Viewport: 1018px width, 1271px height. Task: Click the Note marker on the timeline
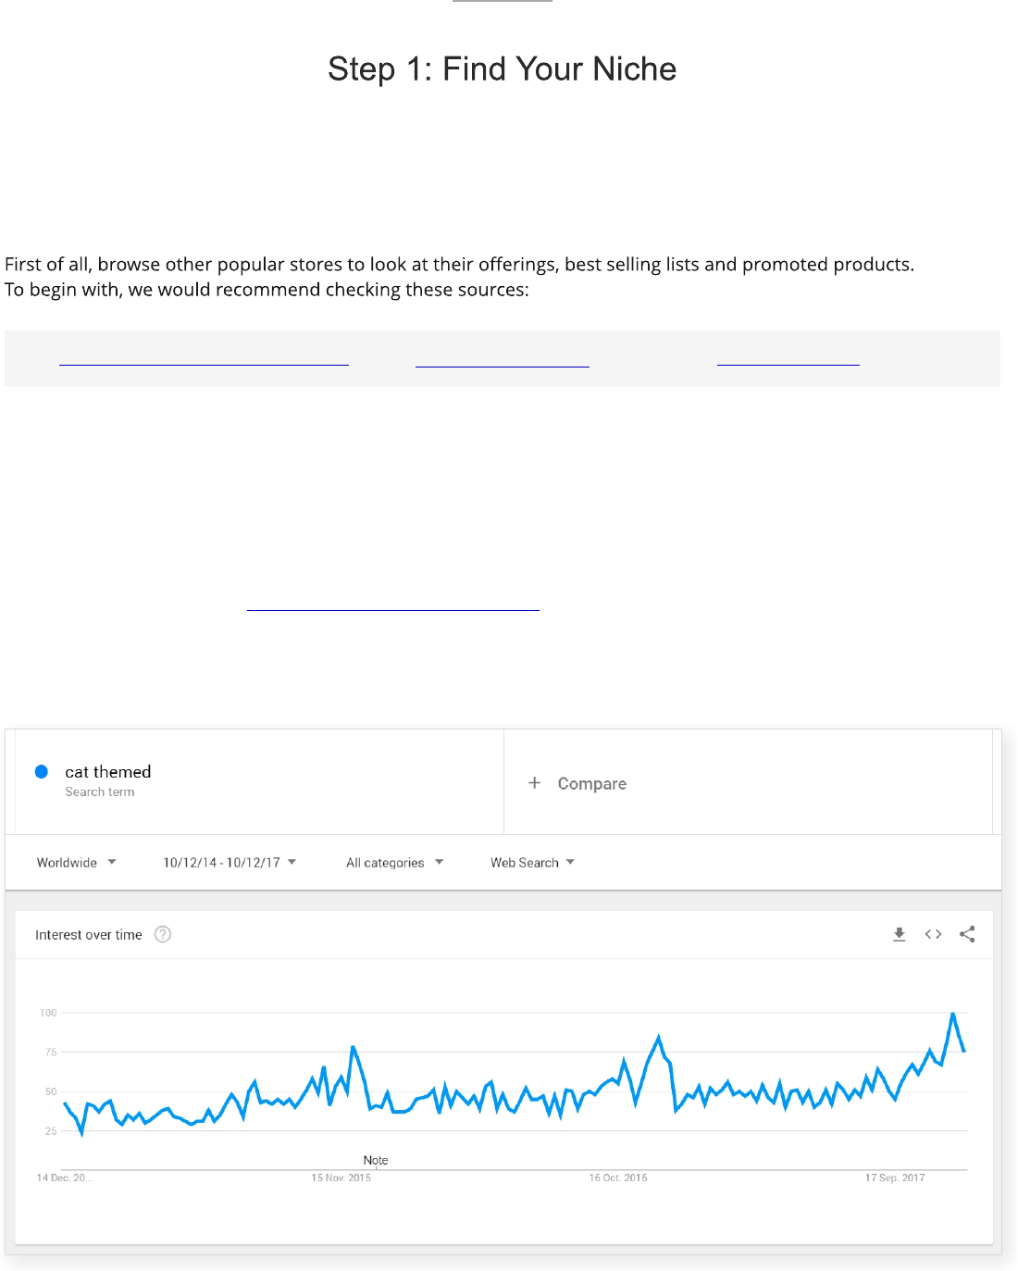pyautogui.click(x=376, y=1160)
